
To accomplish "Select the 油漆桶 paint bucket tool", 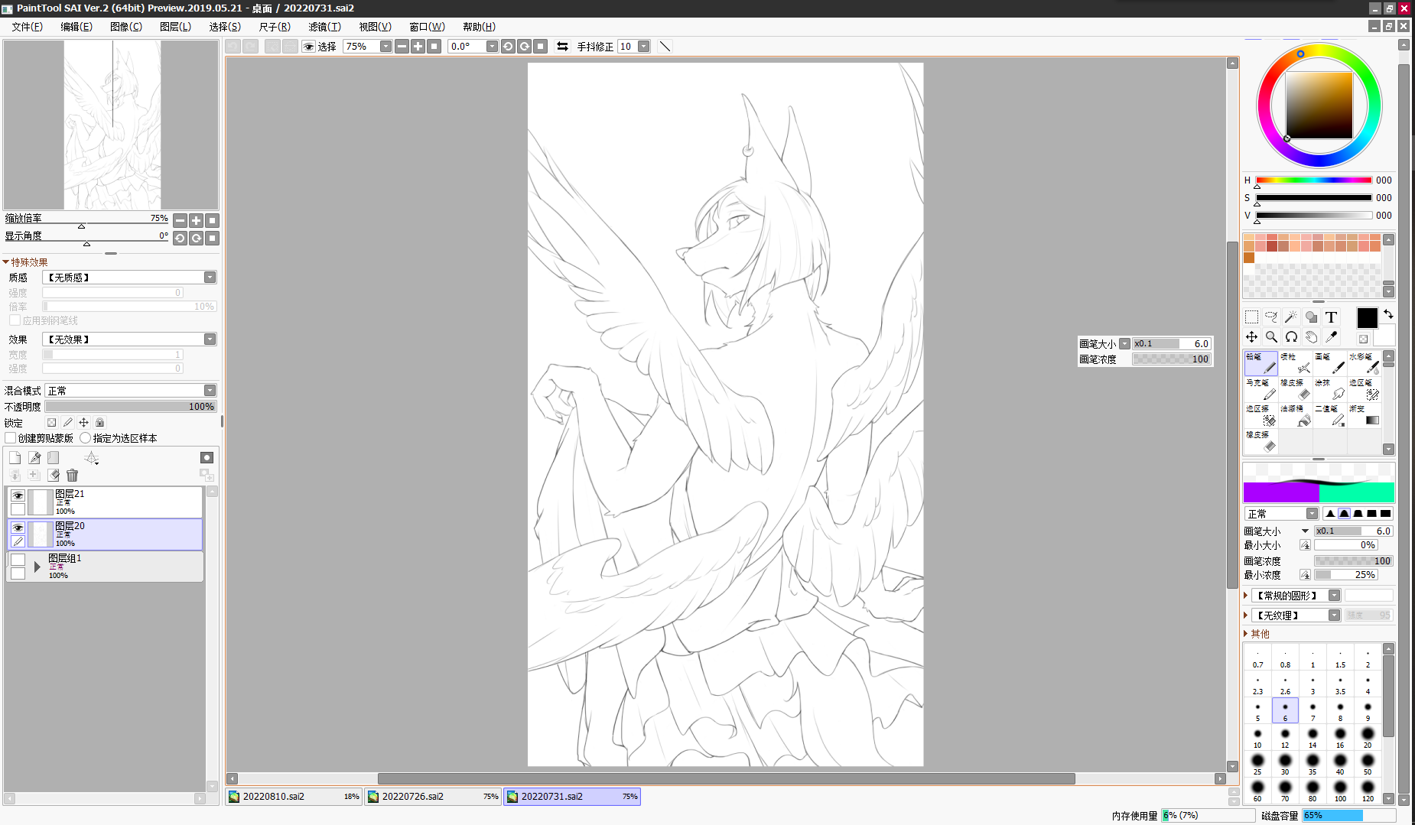I will coord(1296,416).
